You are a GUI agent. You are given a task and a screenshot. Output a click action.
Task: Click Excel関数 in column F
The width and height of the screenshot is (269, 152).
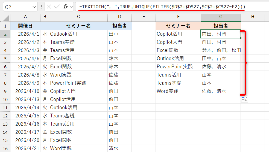pyautogui.click(x=178, y=50)
